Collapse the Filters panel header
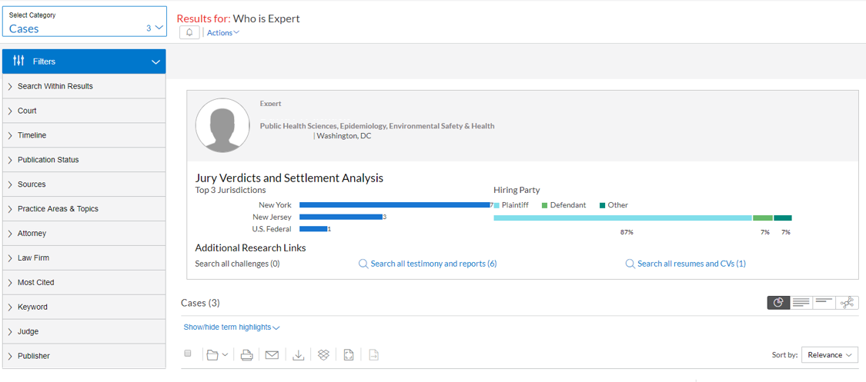 (x=84, y=61)
